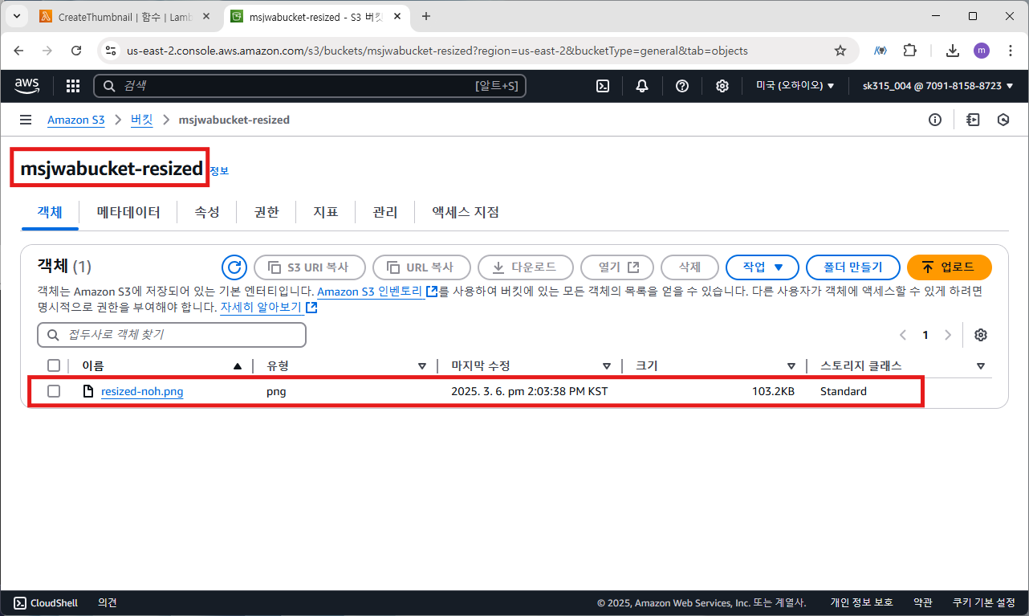1029x616 pixels.
Task: Click the 업로드 upload button
Action: pos(950,267)
